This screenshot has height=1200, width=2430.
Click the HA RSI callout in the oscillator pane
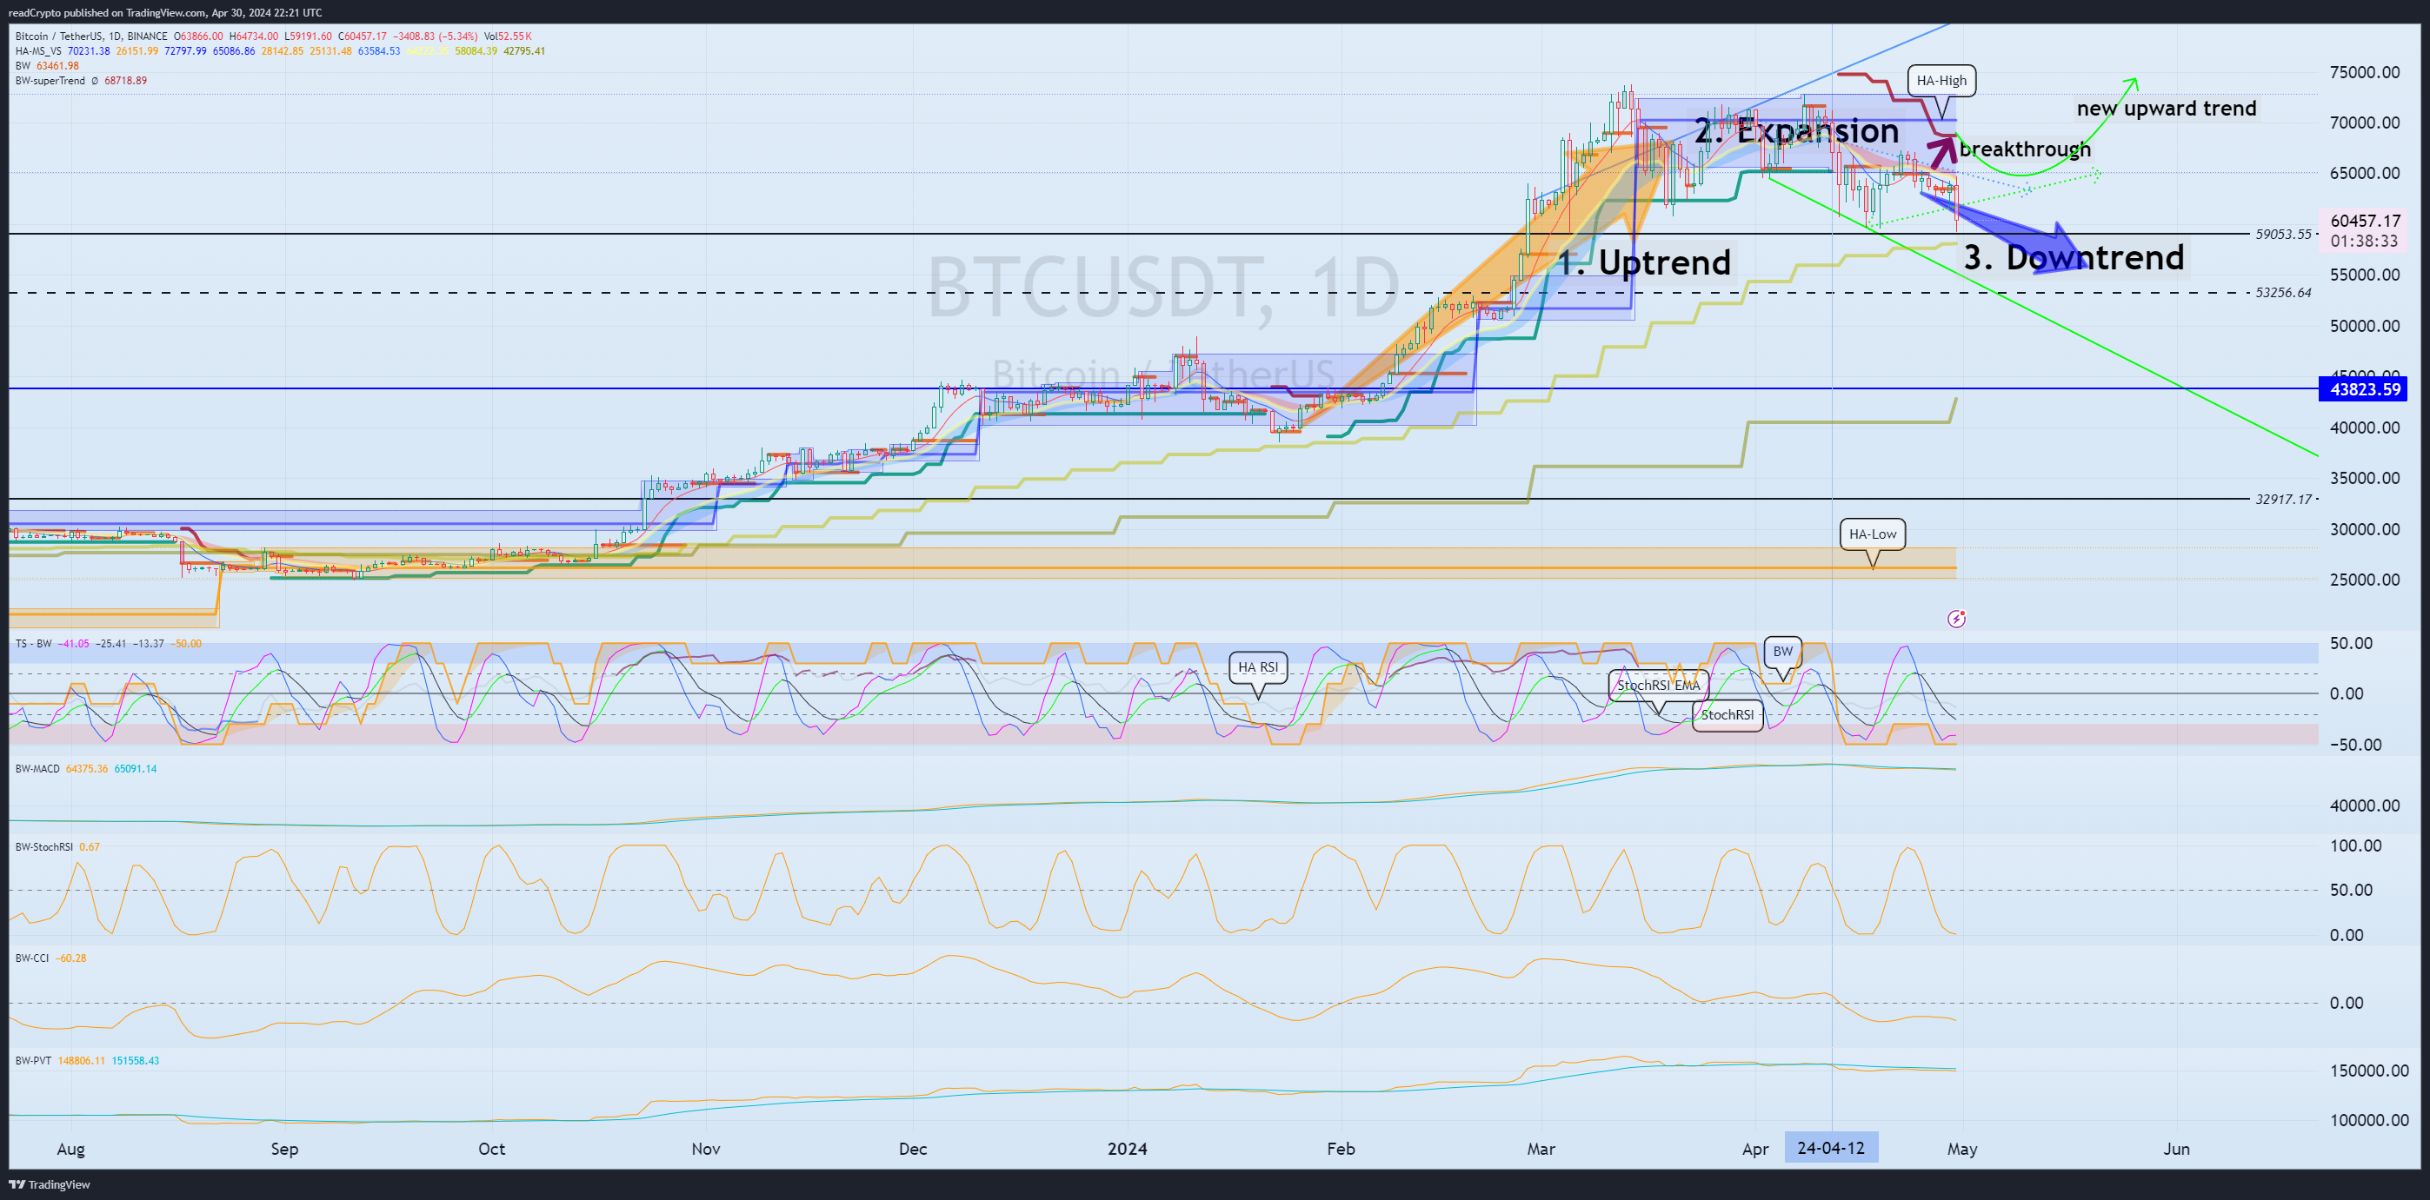point(1257,667)
